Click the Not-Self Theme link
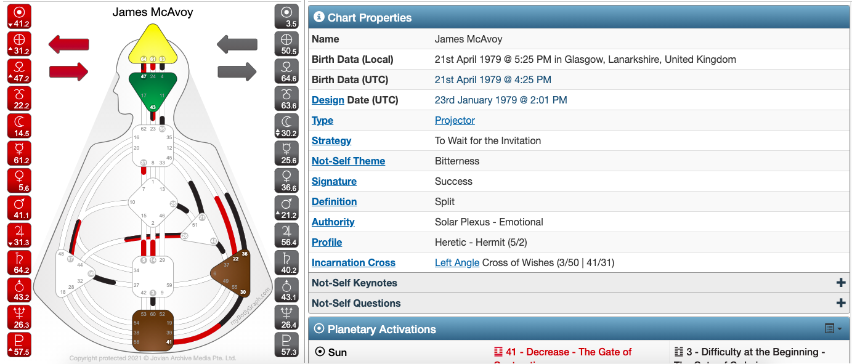Viewport: 852px width, 364px height. pyautogui.click(x=348, y=161)
